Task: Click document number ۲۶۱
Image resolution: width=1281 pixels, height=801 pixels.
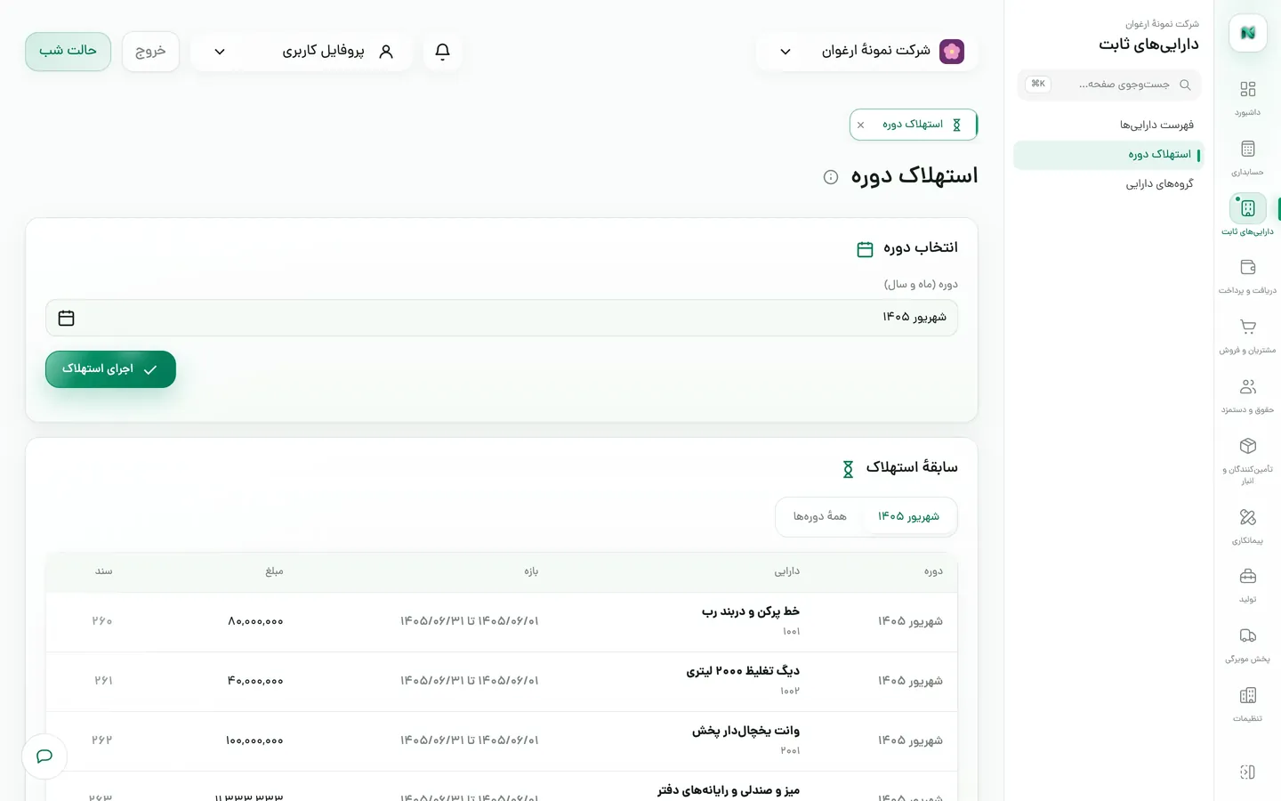Action: coord(103,681)
